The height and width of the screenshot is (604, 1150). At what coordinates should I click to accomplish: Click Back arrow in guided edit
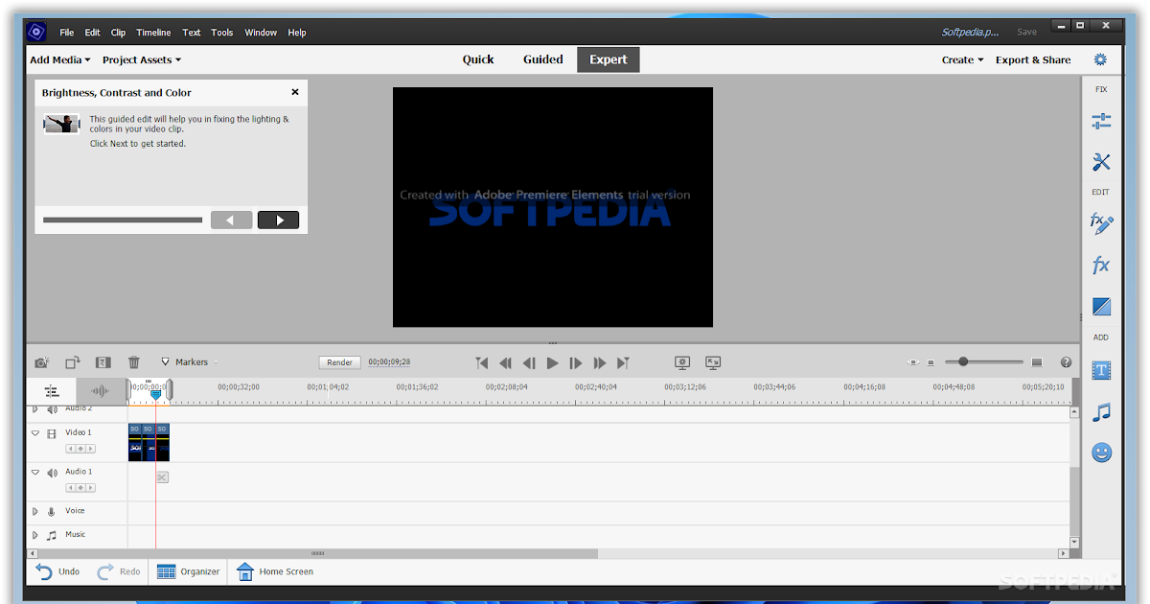231,221
